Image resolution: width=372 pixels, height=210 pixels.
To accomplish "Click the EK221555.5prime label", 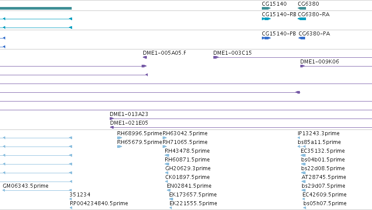I will (x=193, y=203).
